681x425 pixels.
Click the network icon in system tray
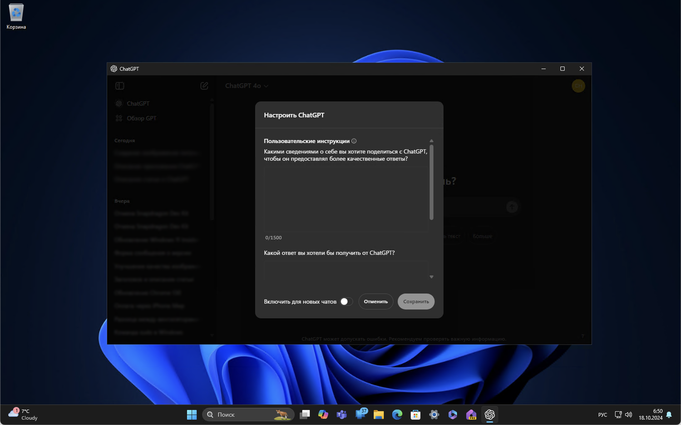coord(618,415)
